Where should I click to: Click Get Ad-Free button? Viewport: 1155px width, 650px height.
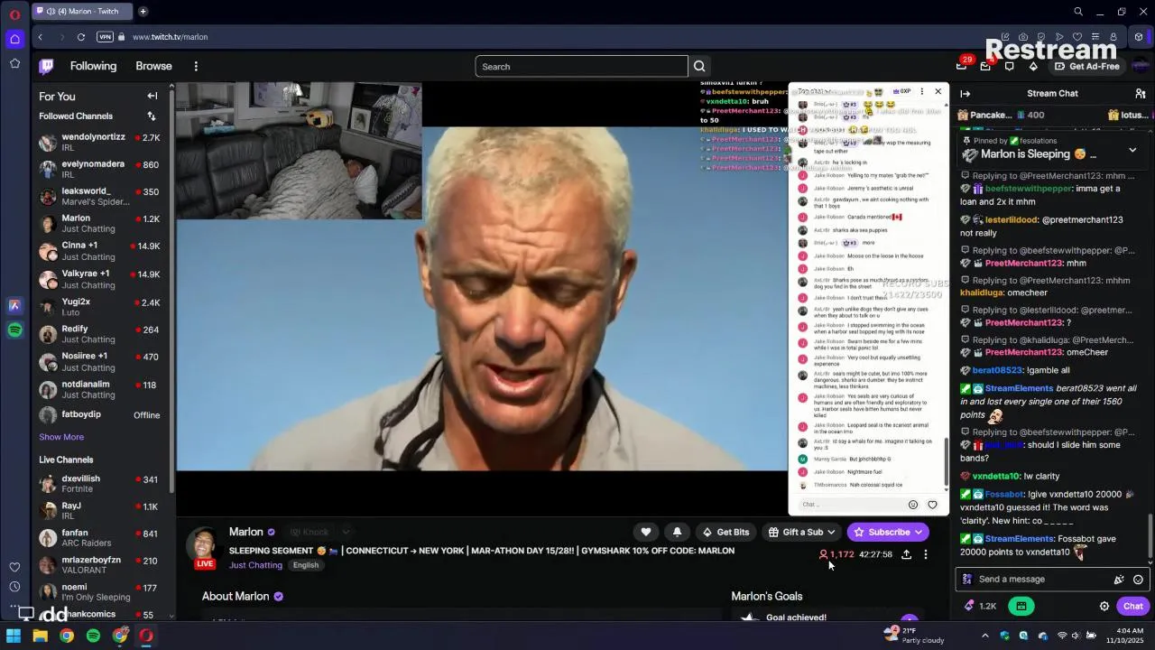point(1086,66)
